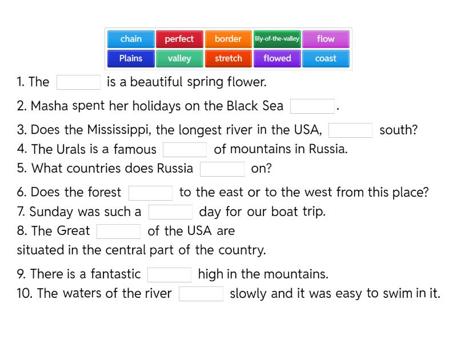Click the blank before 'day for our boat trip'
The image size is (457, 343).
[170, 212]
